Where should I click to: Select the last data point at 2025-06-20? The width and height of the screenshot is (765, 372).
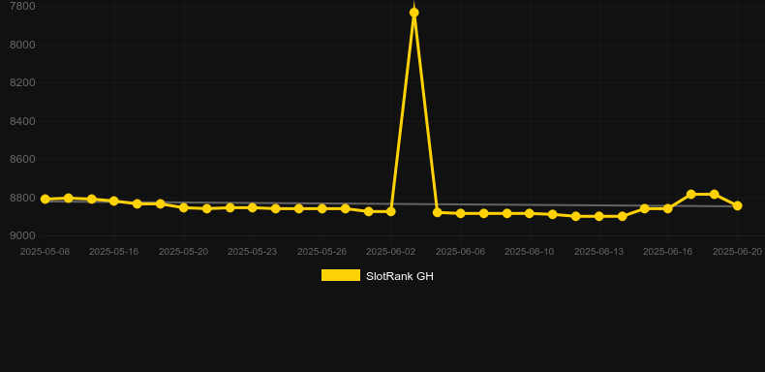tap(738, 206)
